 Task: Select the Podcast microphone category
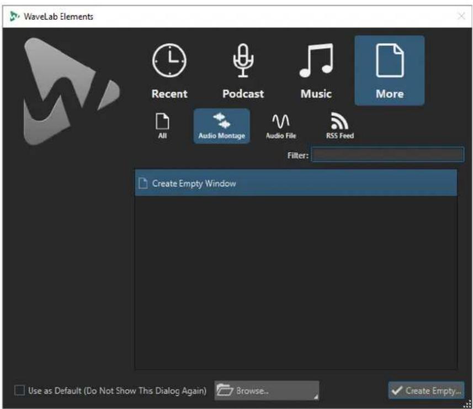(x=243, y=71)
